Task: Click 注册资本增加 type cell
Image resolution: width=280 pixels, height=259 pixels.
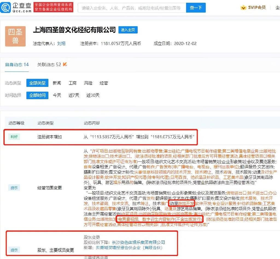Action: coord(49,137)
